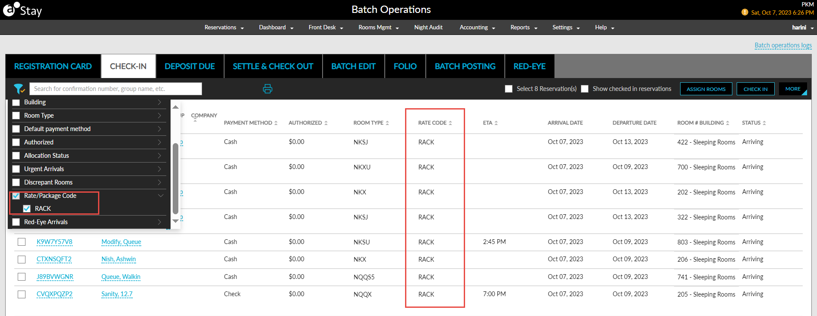
Task: Expand the Discrepant Rooms chevron
Action: pyautogui.click(x=159, y=182)
